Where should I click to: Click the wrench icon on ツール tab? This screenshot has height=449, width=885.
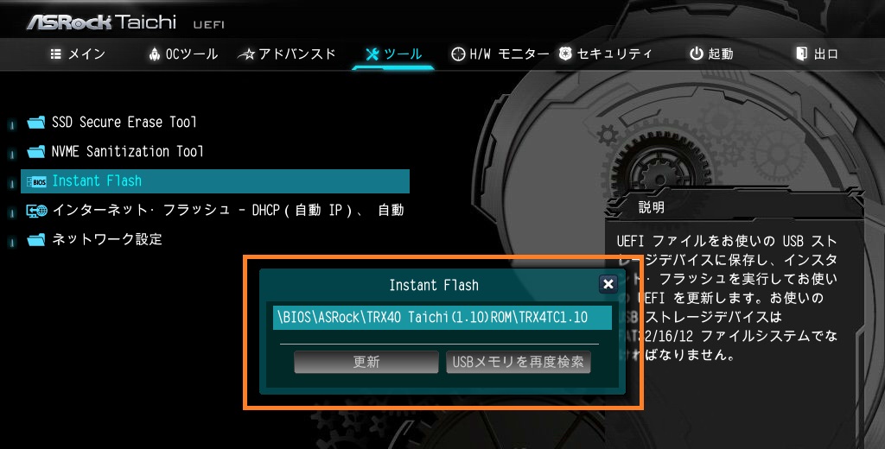[372, 54]
